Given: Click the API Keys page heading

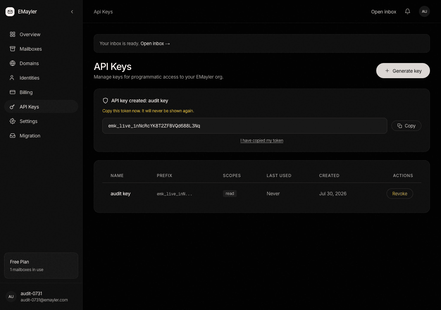Looking at the screenshot, I should pos(113,66).
